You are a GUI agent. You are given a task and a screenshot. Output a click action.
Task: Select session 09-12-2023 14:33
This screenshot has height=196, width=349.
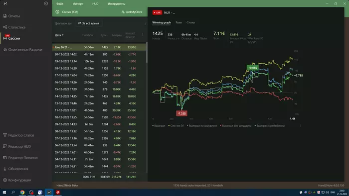99,124
